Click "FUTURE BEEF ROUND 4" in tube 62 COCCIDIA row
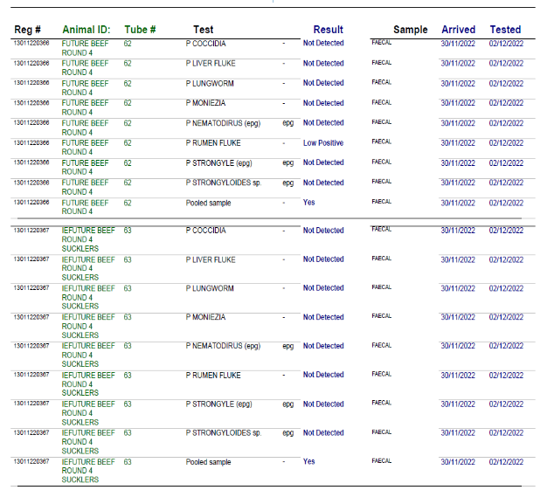This screenshot has height=504, width=554. [85, 48]
